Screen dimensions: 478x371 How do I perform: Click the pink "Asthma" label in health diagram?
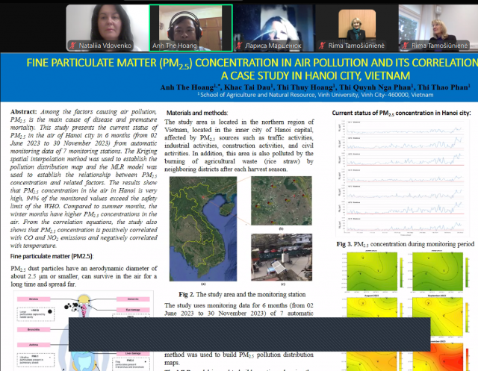[x=34, y=345]
